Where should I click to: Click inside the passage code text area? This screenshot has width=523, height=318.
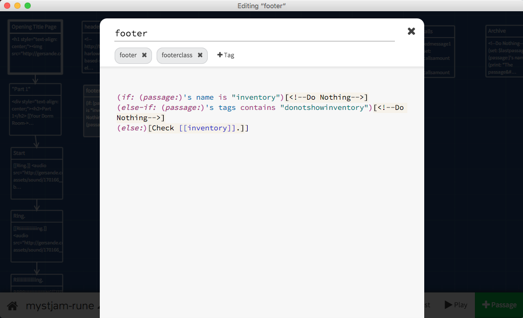pos(261,205)
